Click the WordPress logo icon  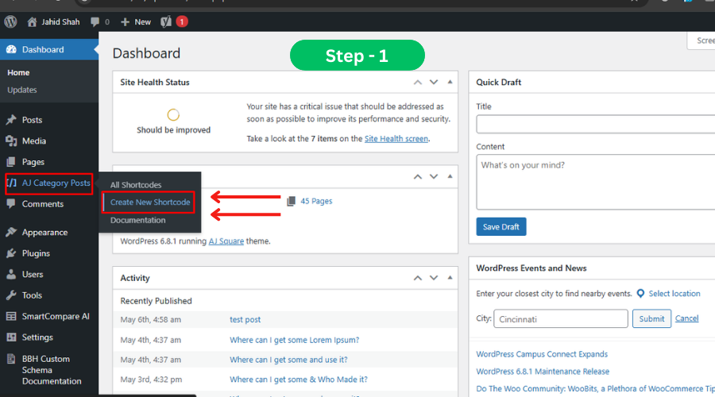click(10, 21)
